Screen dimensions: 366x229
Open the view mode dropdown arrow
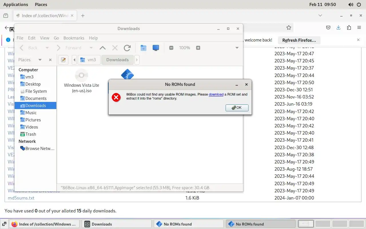pos(237,48)
